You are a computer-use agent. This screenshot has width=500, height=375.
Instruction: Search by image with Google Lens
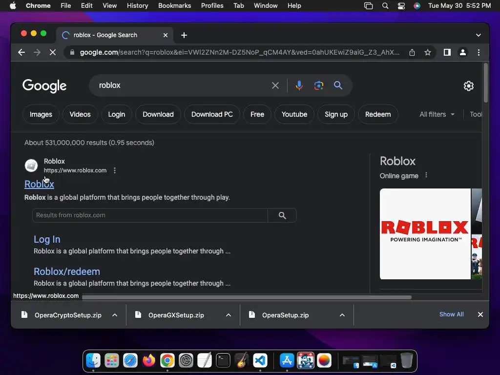pyautogui.click(x=318, y=85)
